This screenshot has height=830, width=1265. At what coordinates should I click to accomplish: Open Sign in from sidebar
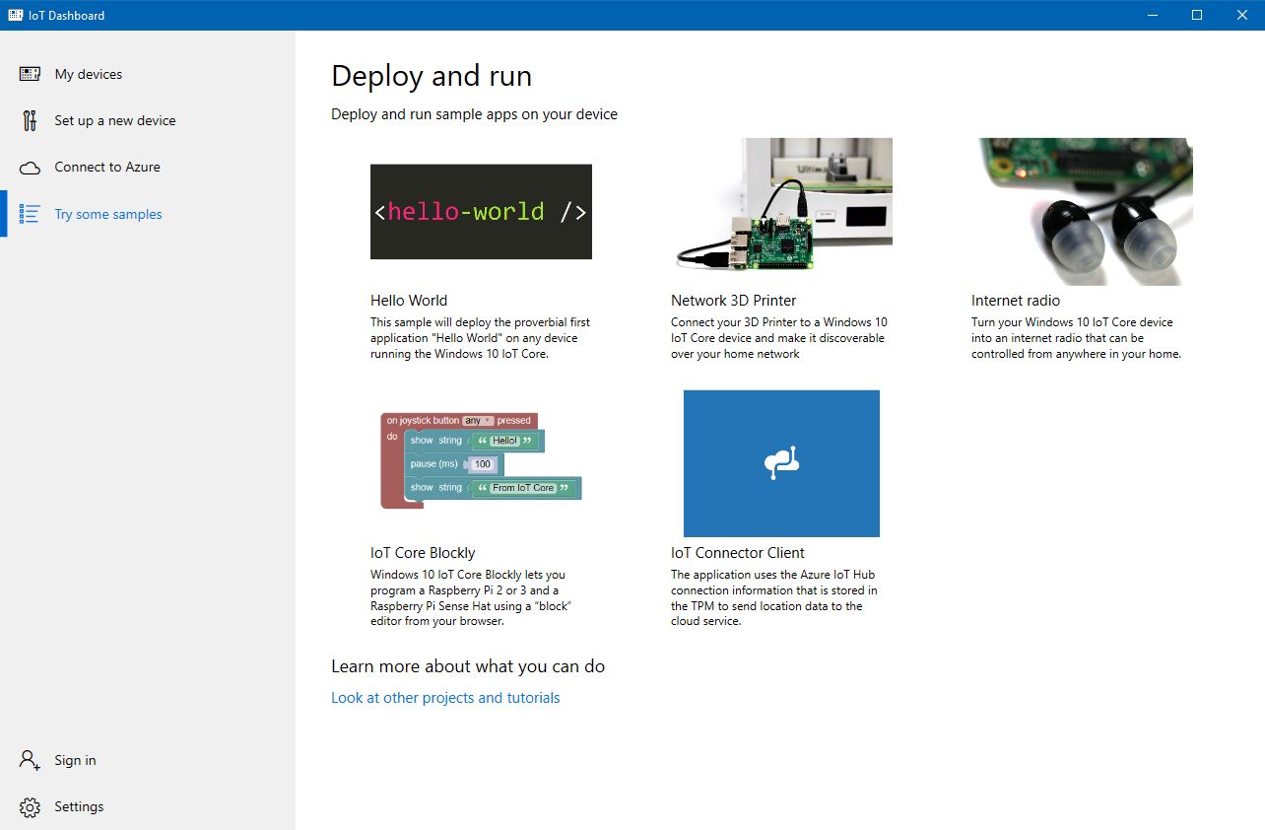(x=148, y=760)
